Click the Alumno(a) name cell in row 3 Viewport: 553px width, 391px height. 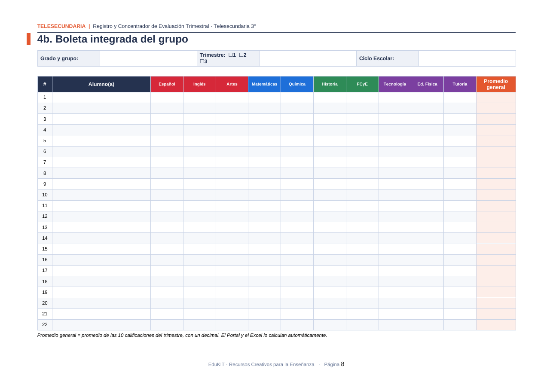(x=101, y=119)
